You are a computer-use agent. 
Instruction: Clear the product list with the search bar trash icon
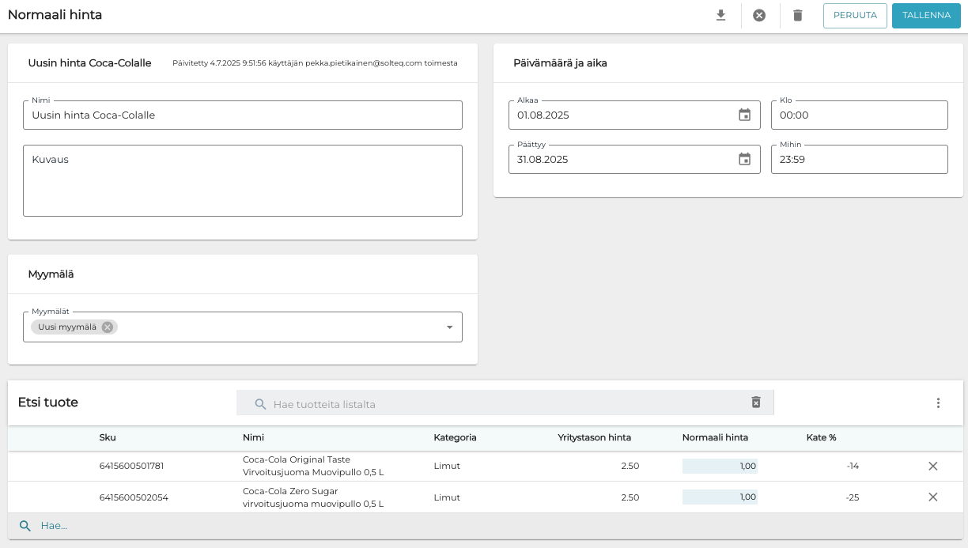[755, 402]
